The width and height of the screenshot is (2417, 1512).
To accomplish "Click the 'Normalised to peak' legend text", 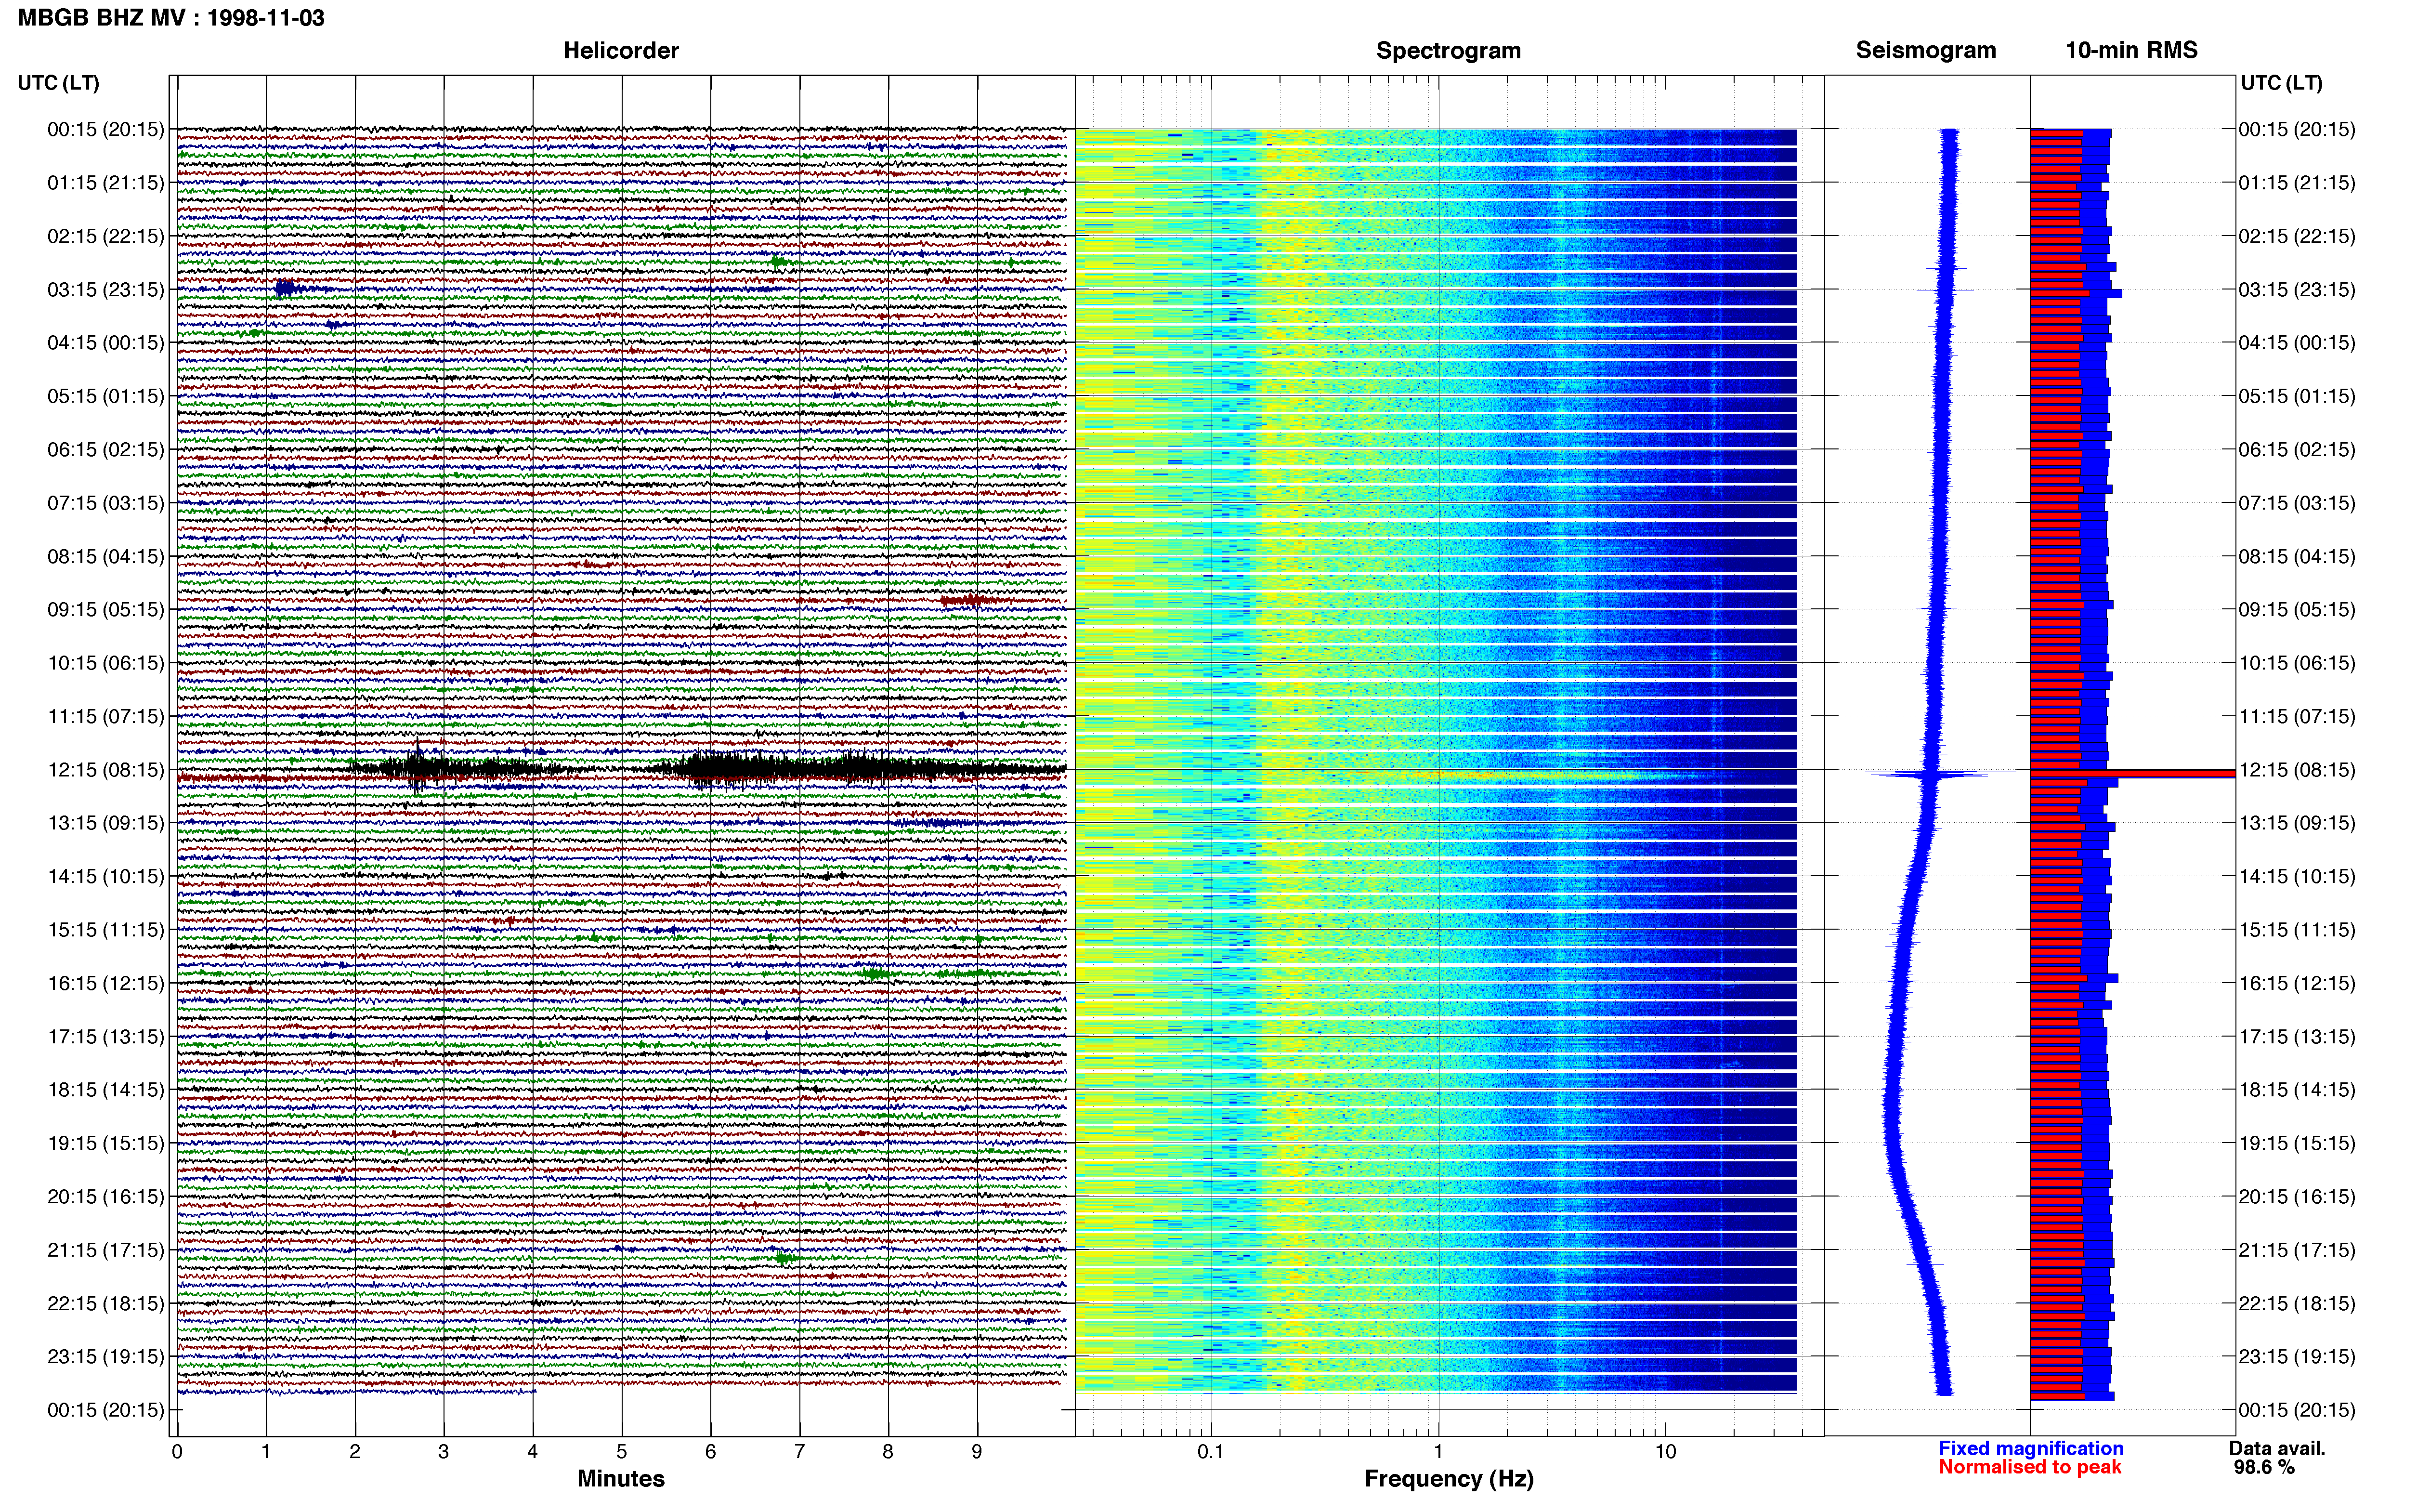I will coord(2029,1467).
